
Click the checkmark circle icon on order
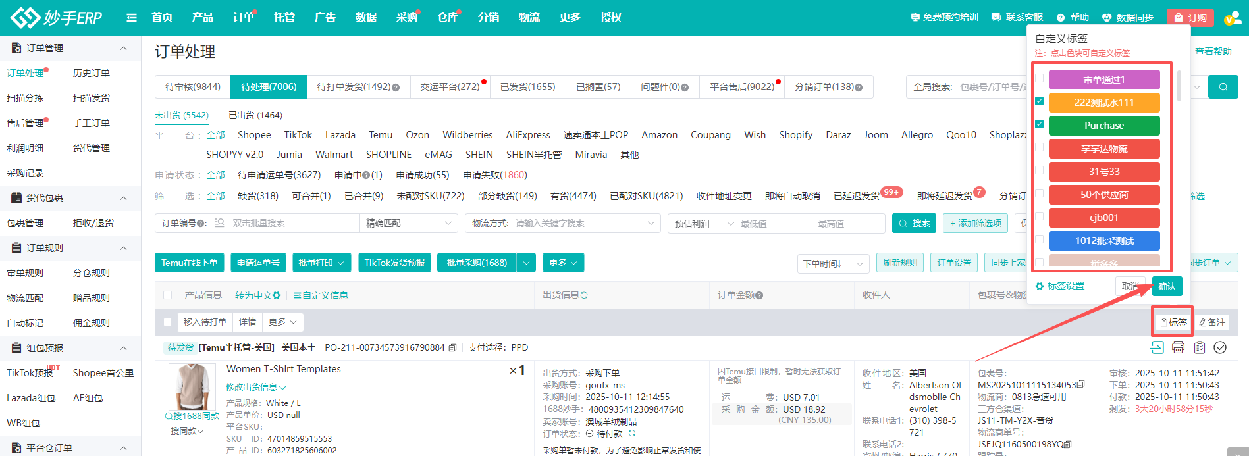click(x=1220, y=347)
